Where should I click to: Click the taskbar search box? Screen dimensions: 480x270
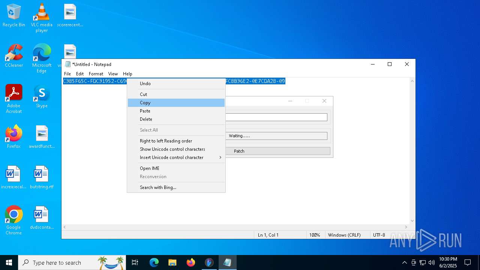click(72, 262)
